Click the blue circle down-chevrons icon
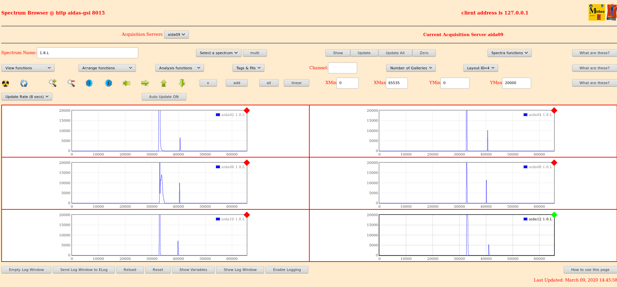Image resolution: width=617 pixels, height=287 pixels. click(x=89, y=83)
